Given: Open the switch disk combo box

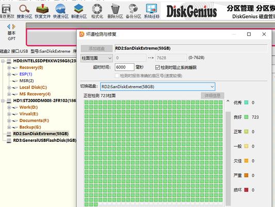Looking at the screenshot, I should pos(157,87).
